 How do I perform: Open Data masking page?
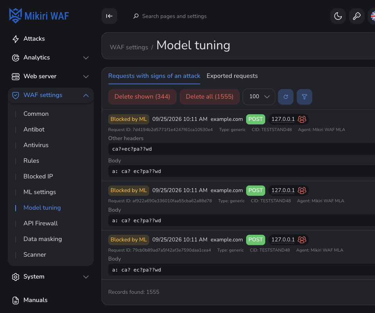(x=43, y=239)
